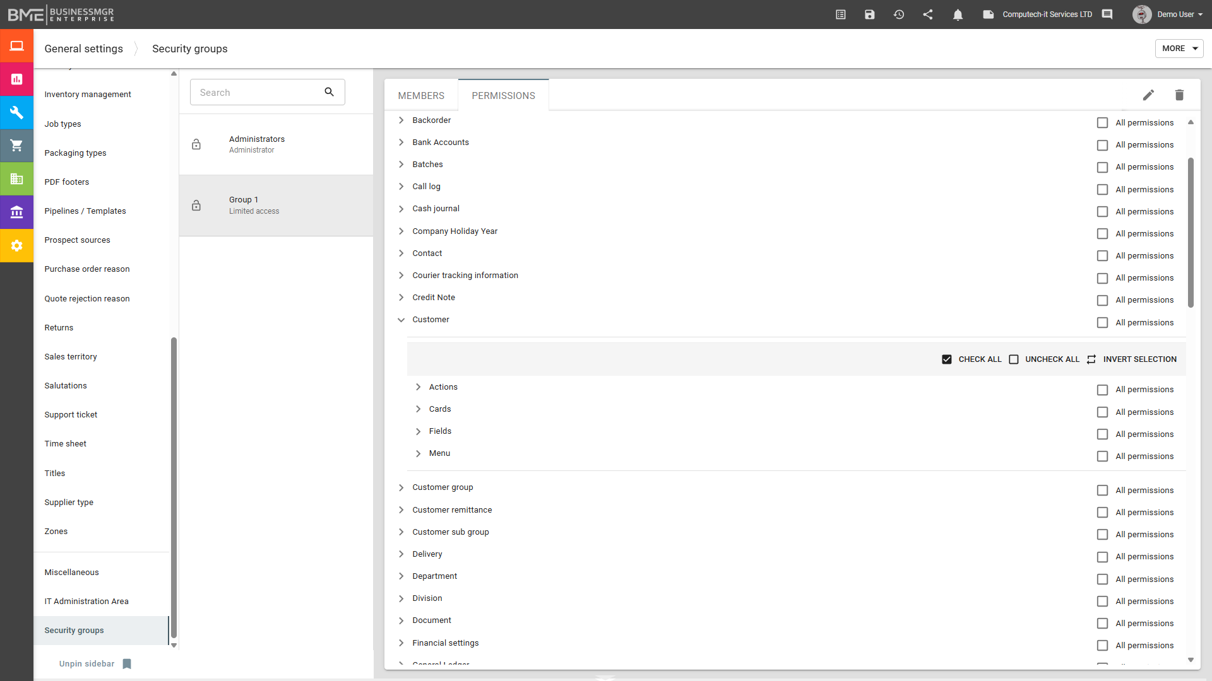Edit Group 1 with the pencil icon
The image size is (1212, 681).
[x=1148, y=95]
